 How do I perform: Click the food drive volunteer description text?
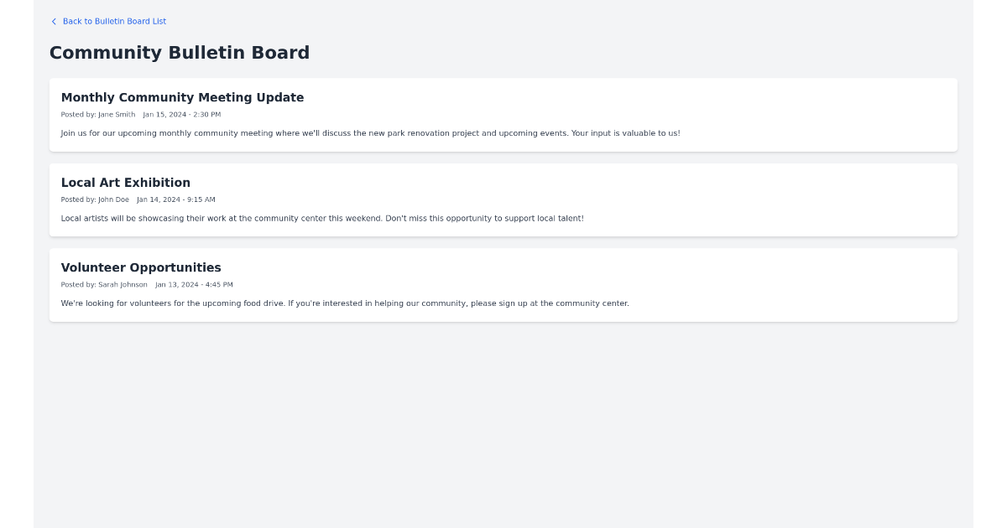tap(344, 303)
